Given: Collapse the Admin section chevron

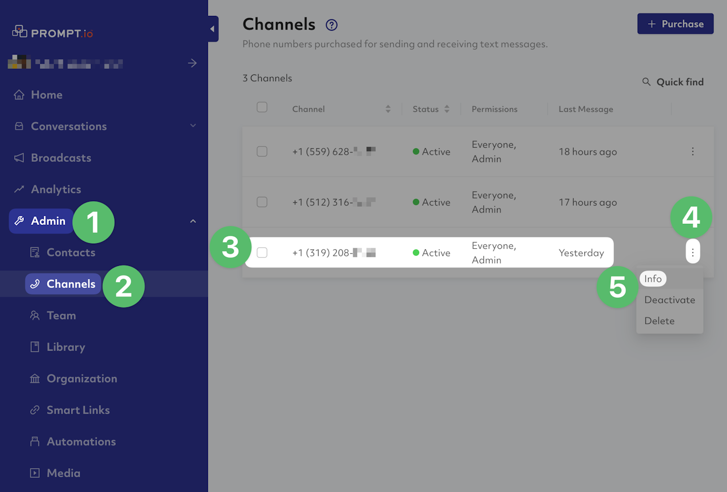Looking at the screenshot, I should 193,221.
